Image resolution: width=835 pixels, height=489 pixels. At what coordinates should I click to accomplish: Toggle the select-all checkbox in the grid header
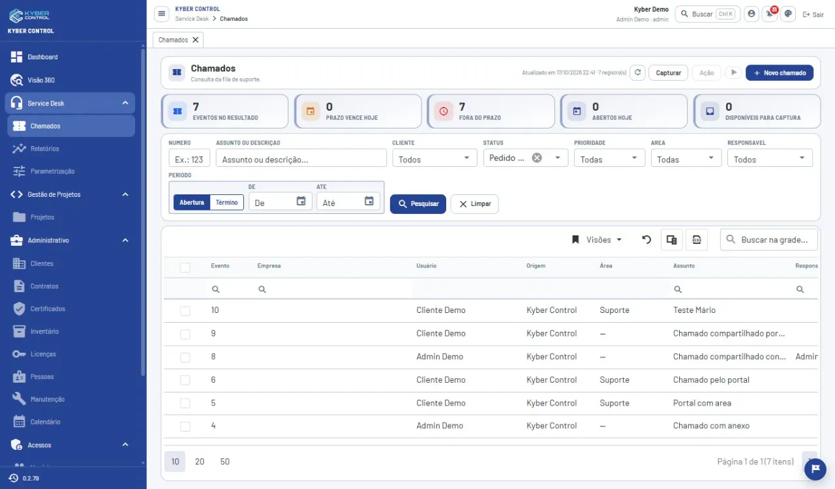[x=185, y=267]
